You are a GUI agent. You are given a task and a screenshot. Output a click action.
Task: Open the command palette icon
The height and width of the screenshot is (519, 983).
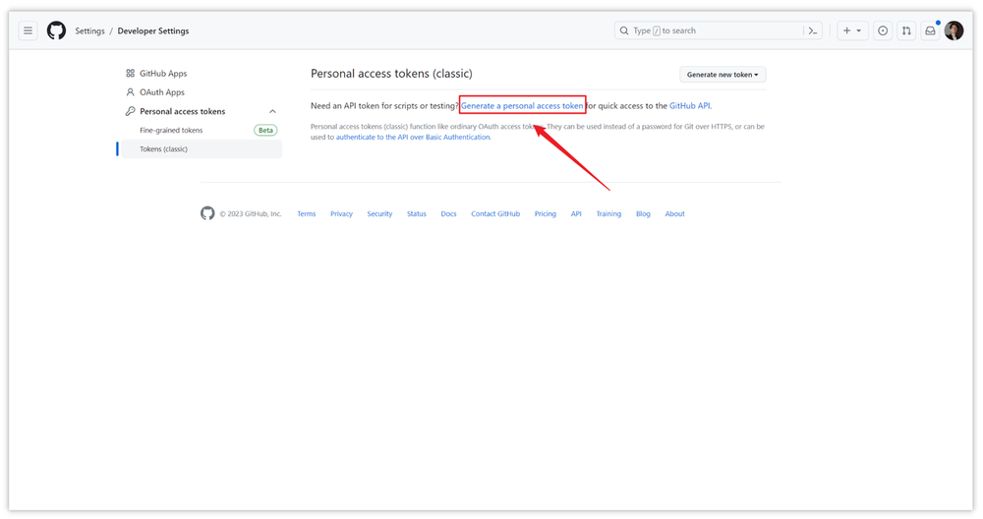point(813,30)
